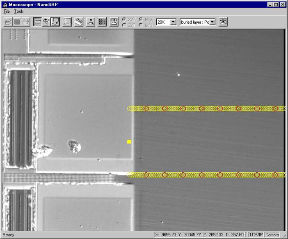
Task: Open the grid array icon
Action: click(x=102, y=22)
